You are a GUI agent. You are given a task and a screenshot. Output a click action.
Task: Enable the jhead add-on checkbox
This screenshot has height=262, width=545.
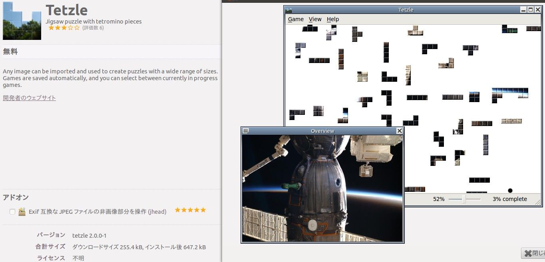point(12,212)
